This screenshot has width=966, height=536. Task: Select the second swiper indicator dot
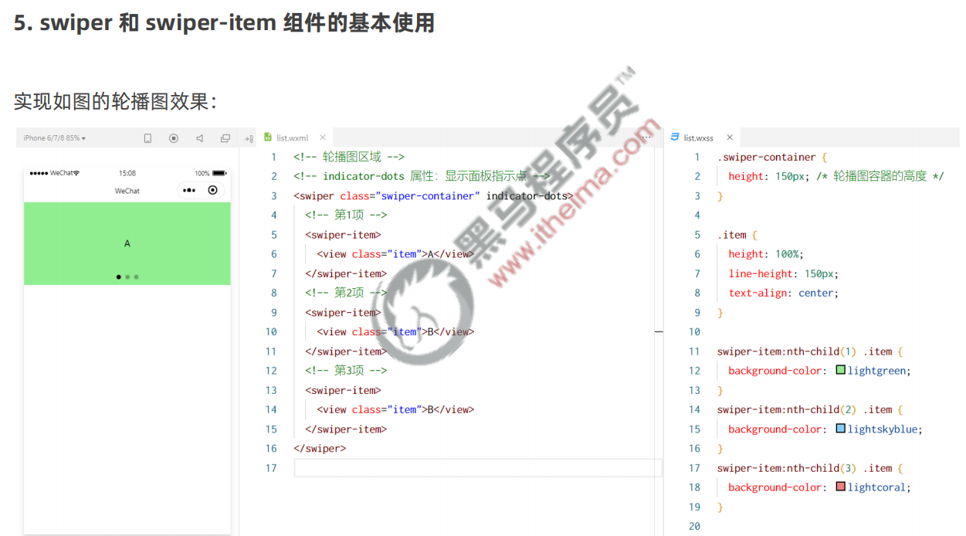pyautogui.click(x=127, y=276)
